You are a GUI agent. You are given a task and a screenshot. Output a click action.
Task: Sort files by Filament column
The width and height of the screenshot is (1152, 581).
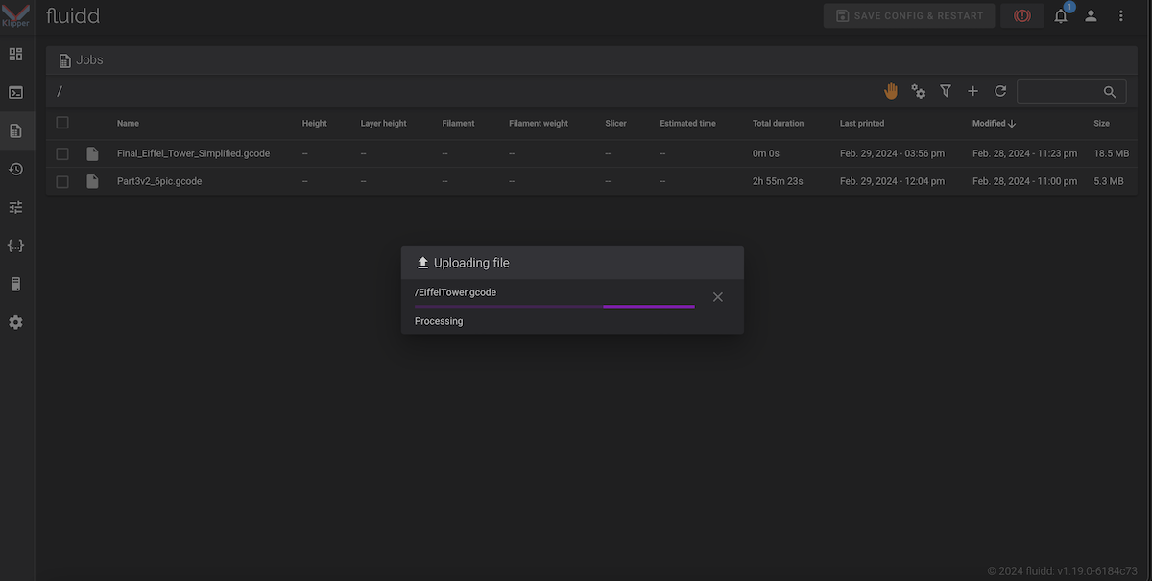point(458,124)
